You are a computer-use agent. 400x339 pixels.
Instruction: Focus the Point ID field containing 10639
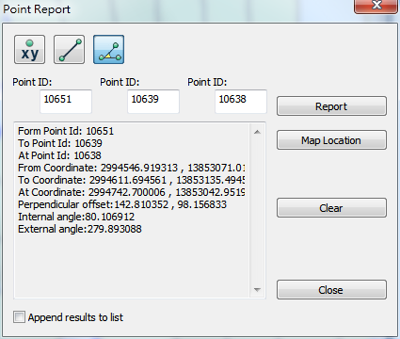[153, 102]
